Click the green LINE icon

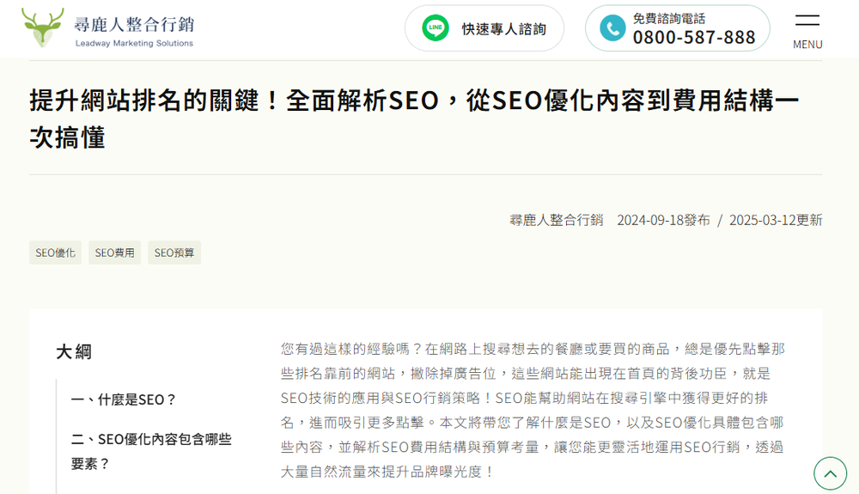click(436, 28)
